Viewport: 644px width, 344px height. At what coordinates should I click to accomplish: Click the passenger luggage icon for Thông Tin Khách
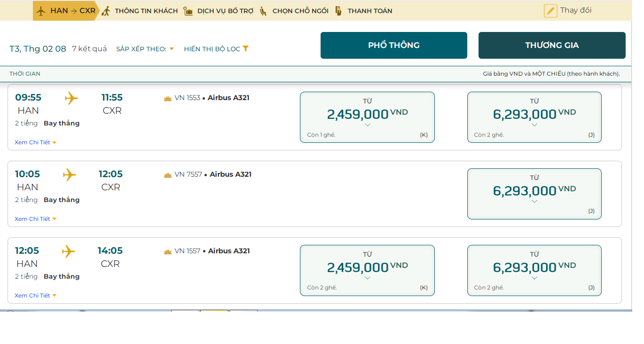tap(106, 11)
